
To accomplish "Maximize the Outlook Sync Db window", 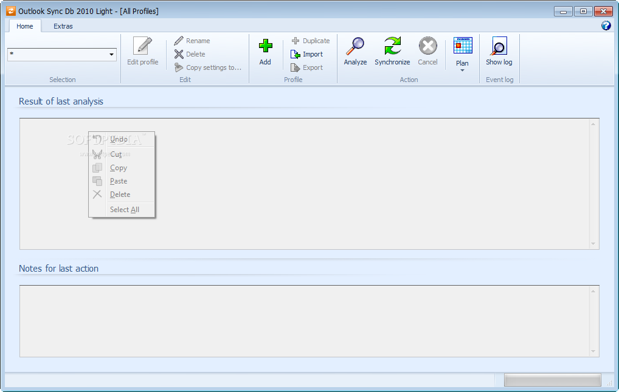I will tap(583, 12).
